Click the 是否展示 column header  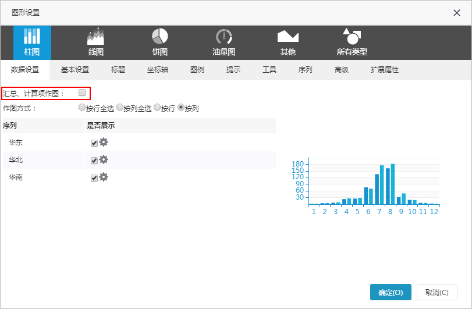(x=101, y=126)
